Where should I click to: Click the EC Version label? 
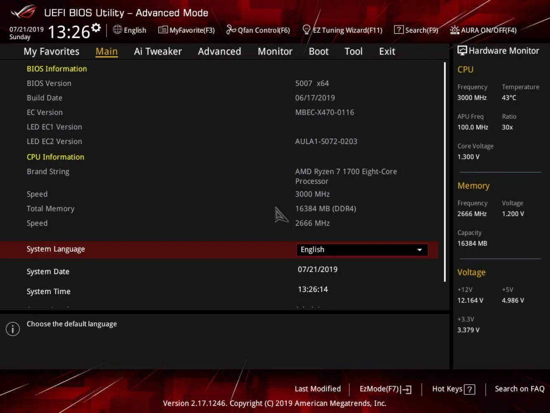[x=45, y=112]
